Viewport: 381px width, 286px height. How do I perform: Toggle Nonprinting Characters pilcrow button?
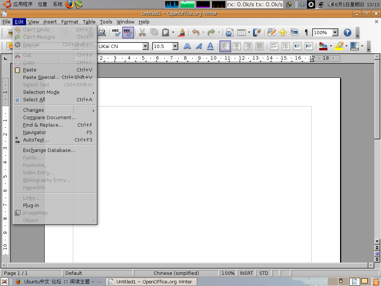(306, 33)
